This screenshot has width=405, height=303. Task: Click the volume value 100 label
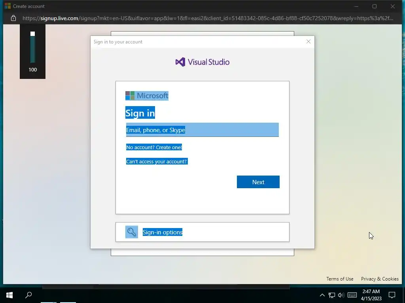pos(32,69)
